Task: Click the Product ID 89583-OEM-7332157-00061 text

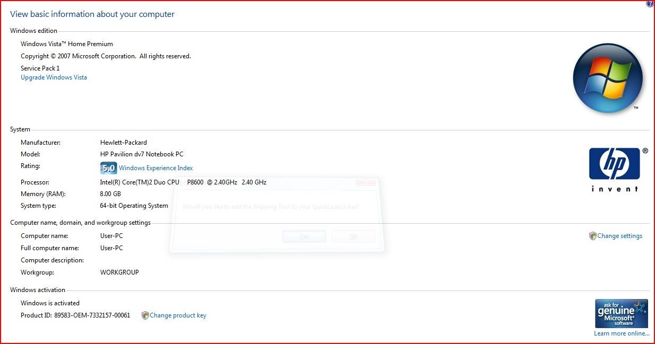Action: (75, 315)
